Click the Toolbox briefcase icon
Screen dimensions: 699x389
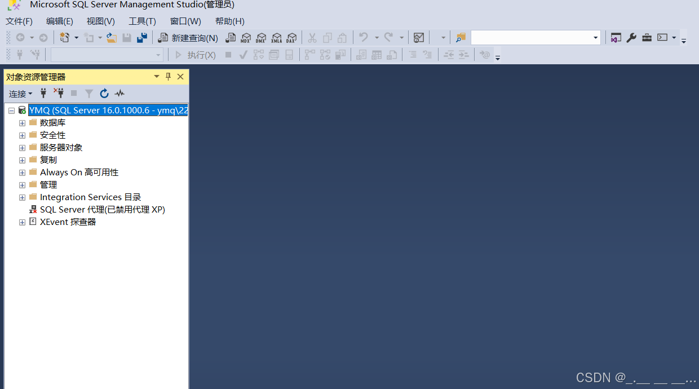click(x=647, y=38)
